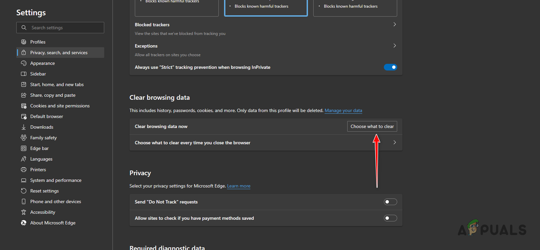The image size is (540, 250).
Task: Open Choose what to clear every time row
Action: 266,143
